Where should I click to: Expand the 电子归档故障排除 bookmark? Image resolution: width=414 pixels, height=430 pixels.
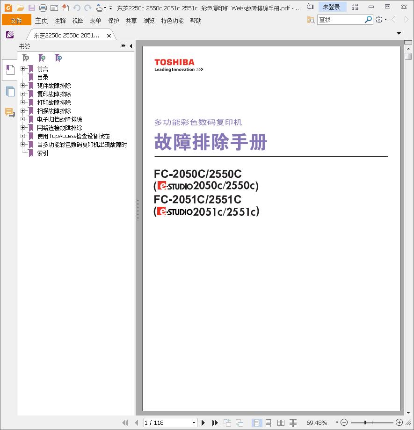tap(23, 119)
